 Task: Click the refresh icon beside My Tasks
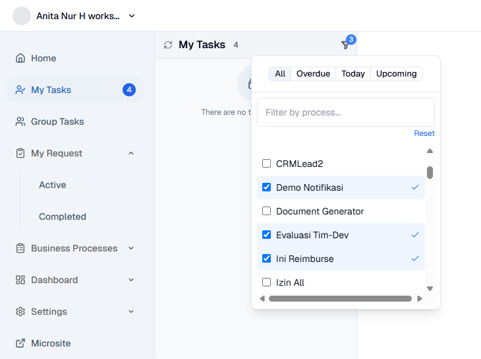coord(168,45)
